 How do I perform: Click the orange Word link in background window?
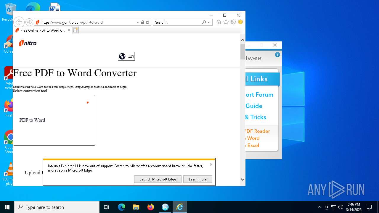pyautogui.click(x=253, y=138)
